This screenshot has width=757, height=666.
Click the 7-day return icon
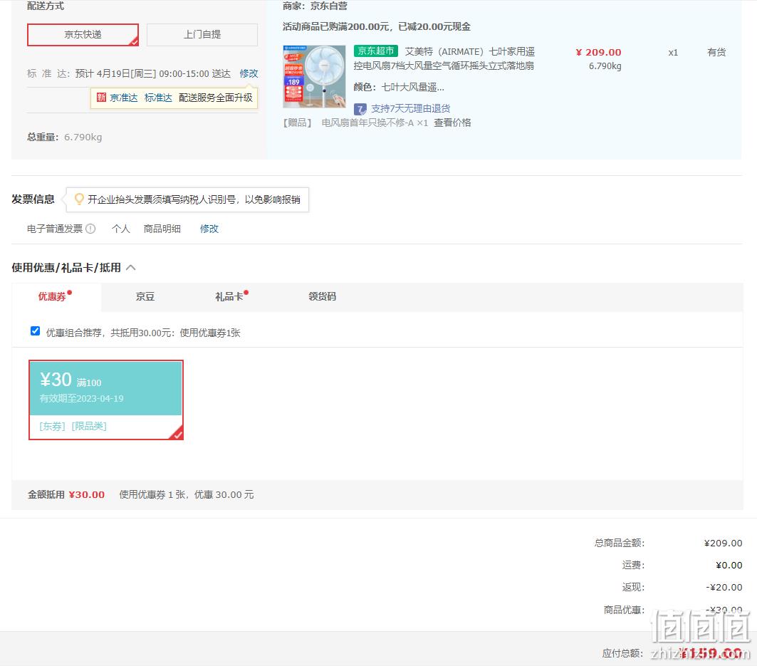pos(360,109)
